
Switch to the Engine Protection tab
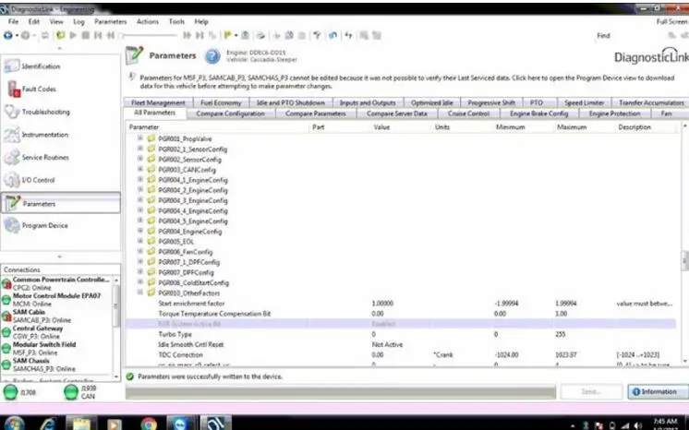(x=614, y=113)
